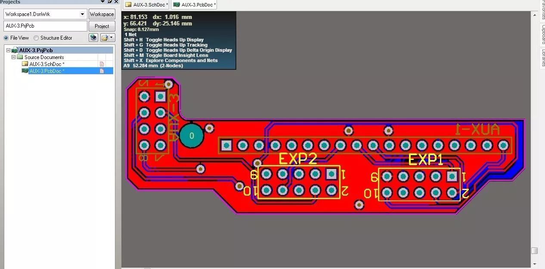Select square pad 1 of EXP2 connector
This screenshot has width=545, height=269.
pyautogui.click(x=331, y=174)
